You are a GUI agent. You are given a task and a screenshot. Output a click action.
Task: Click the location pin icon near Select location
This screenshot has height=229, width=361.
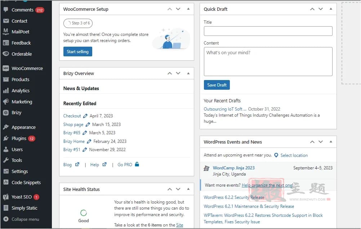[x=276, y=155]
